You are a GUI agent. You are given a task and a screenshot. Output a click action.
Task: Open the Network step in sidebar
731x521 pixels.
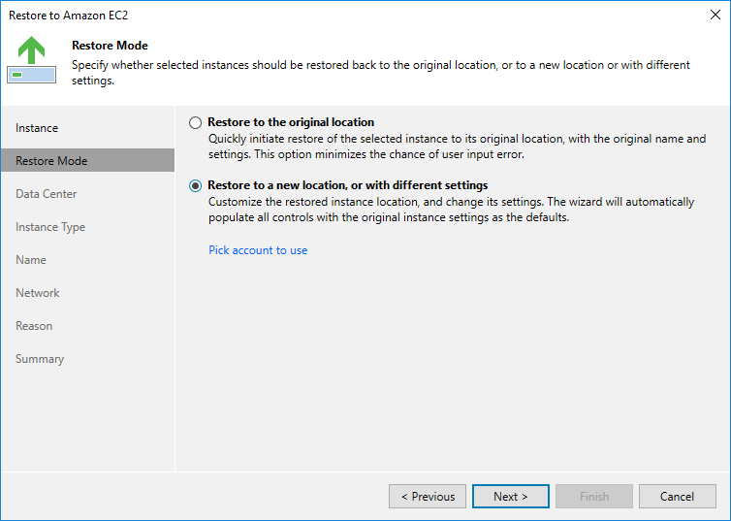38,293
